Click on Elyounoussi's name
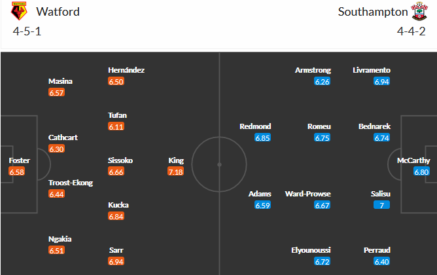This screenshot has width=437, height=275. pyautogui.click(x=311, y=250)
